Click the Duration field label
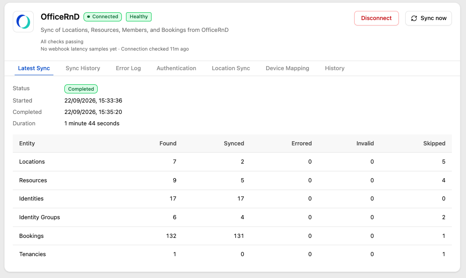 [24, 124]
